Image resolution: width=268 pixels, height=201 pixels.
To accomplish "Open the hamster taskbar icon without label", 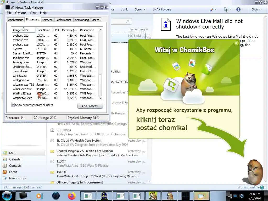I will pyautogui.click(x=169, y=196).
